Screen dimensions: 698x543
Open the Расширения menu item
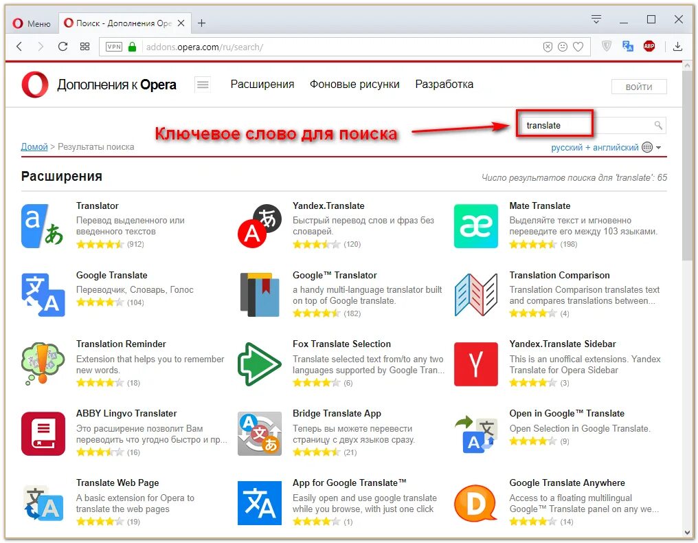coord(262,84)
